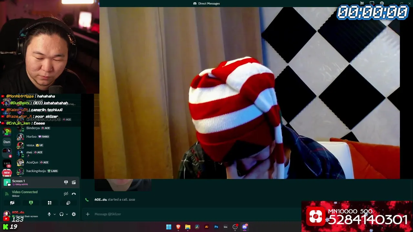Viewport: 413px width, 232px height.
Task: Deafen audio with headphones icon
Action: pyautogui.click(x=61, y=214)
